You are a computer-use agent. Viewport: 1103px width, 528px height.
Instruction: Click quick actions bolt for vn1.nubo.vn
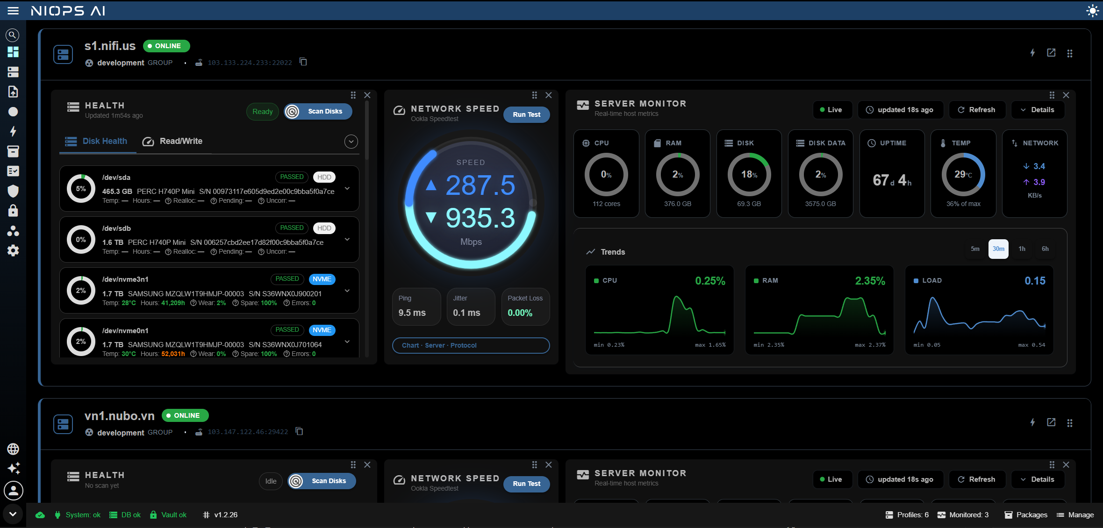point(1032,422)
